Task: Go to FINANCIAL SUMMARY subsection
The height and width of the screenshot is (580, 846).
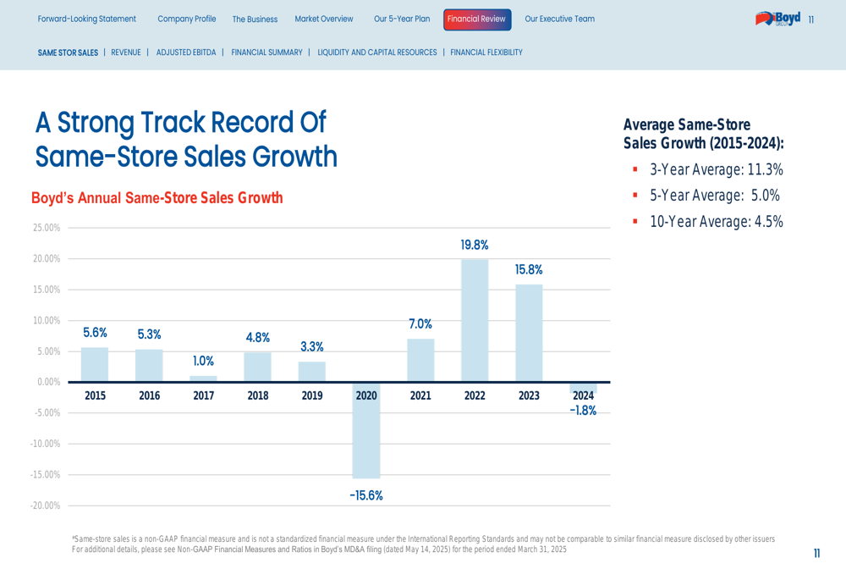Action: 267,52
